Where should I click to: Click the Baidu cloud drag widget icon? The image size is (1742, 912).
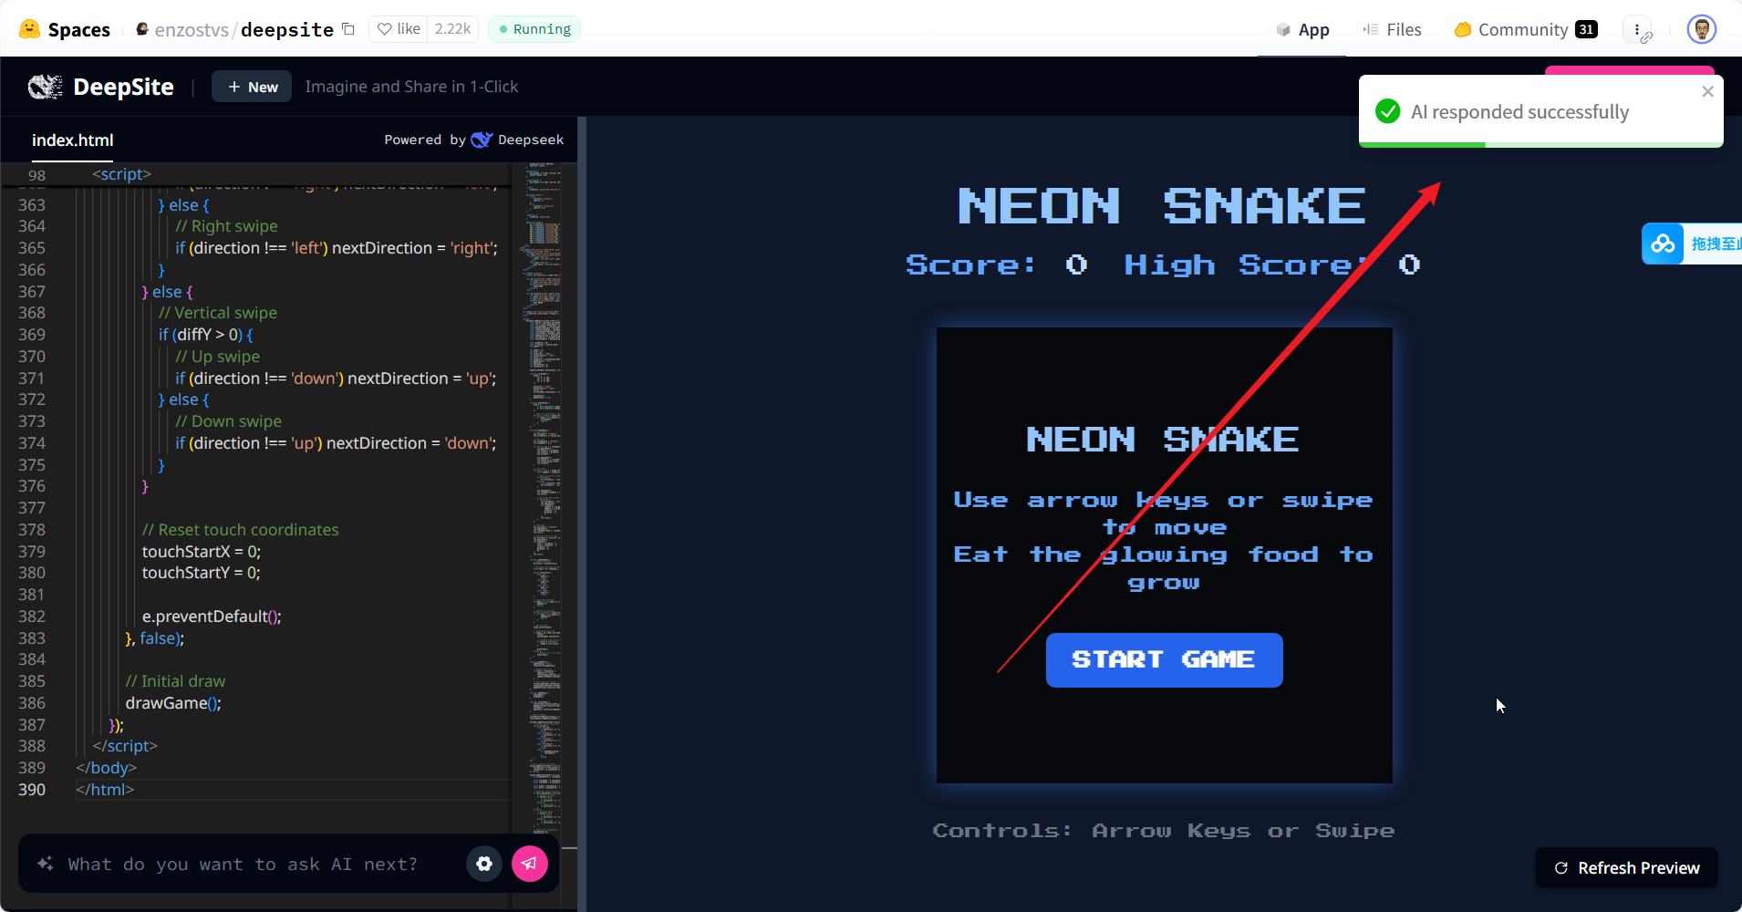[x=1663, y=244]
